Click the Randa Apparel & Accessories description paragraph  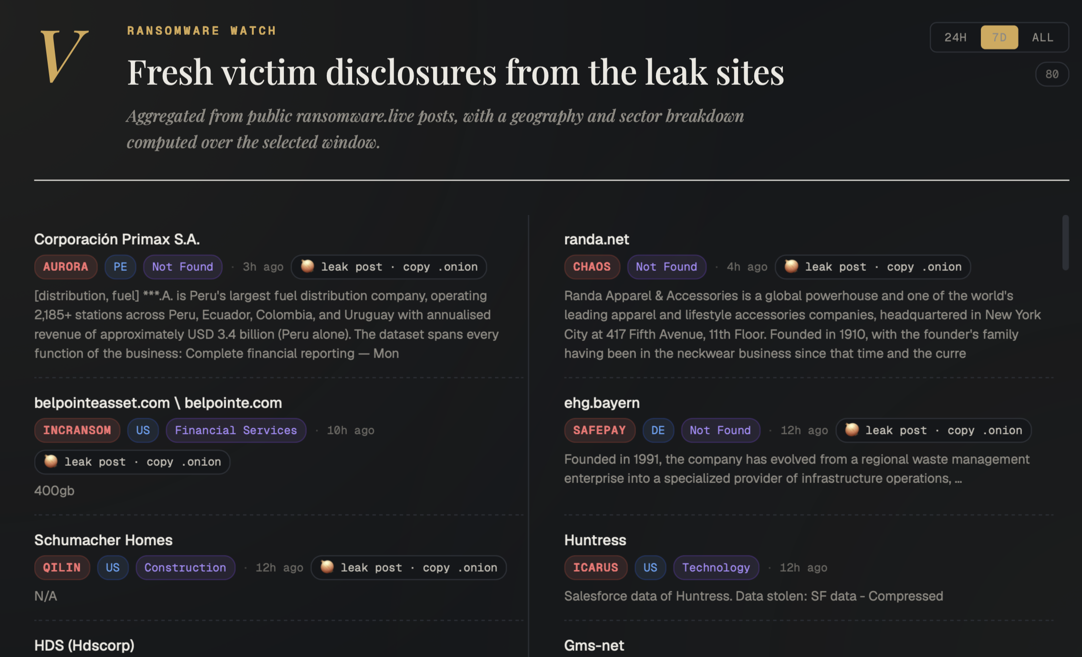click(802, 324)
